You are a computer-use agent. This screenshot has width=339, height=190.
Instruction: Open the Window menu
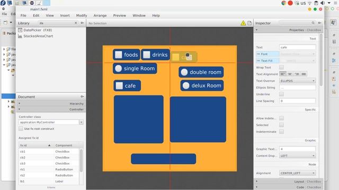pyautogui.click(x=139, y=15)
